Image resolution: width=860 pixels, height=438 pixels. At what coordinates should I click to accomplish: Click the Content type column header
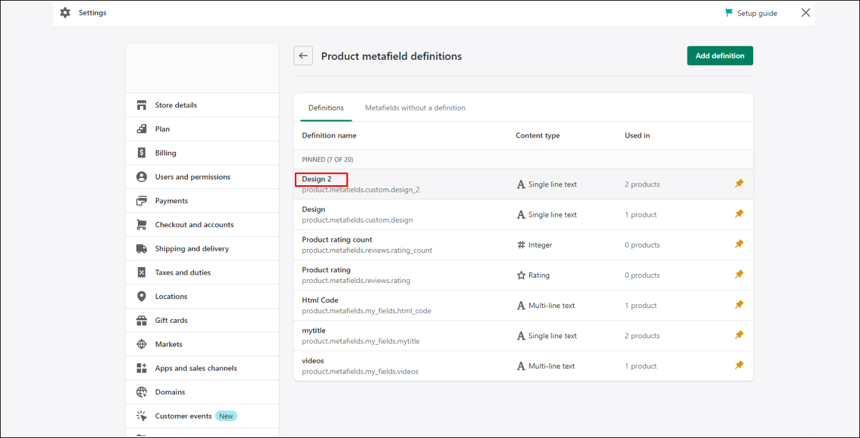coord(537,136)
